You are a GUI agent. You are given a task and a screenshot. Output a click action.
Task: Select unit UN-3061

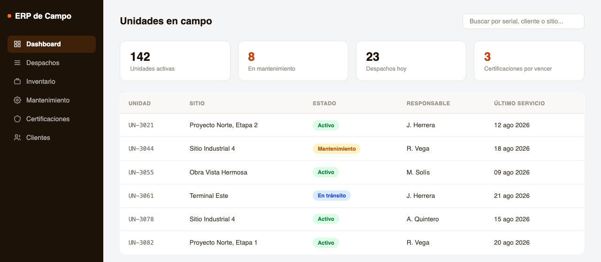point(141,196)
